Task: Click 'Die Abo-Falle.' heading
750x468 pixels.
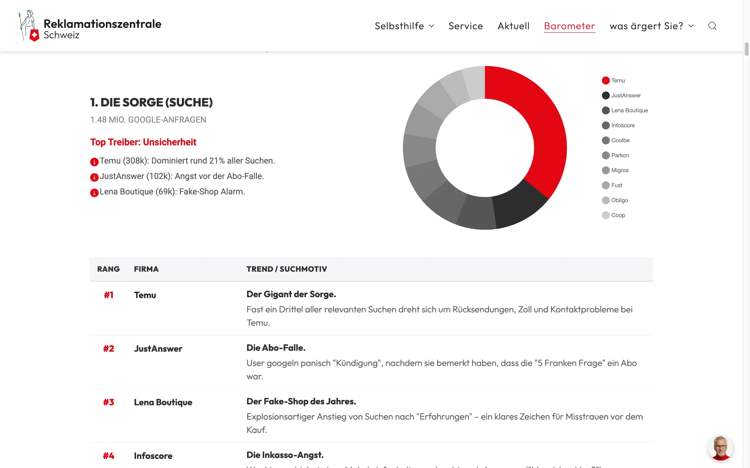Action: coord(276,348)
